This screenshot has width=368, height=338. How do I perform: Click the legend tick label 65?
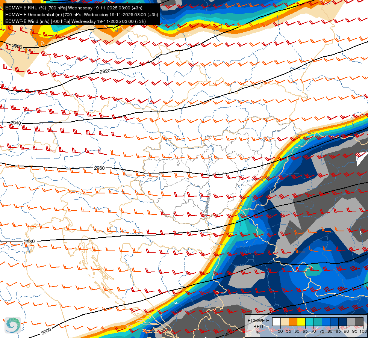point(305,331)
